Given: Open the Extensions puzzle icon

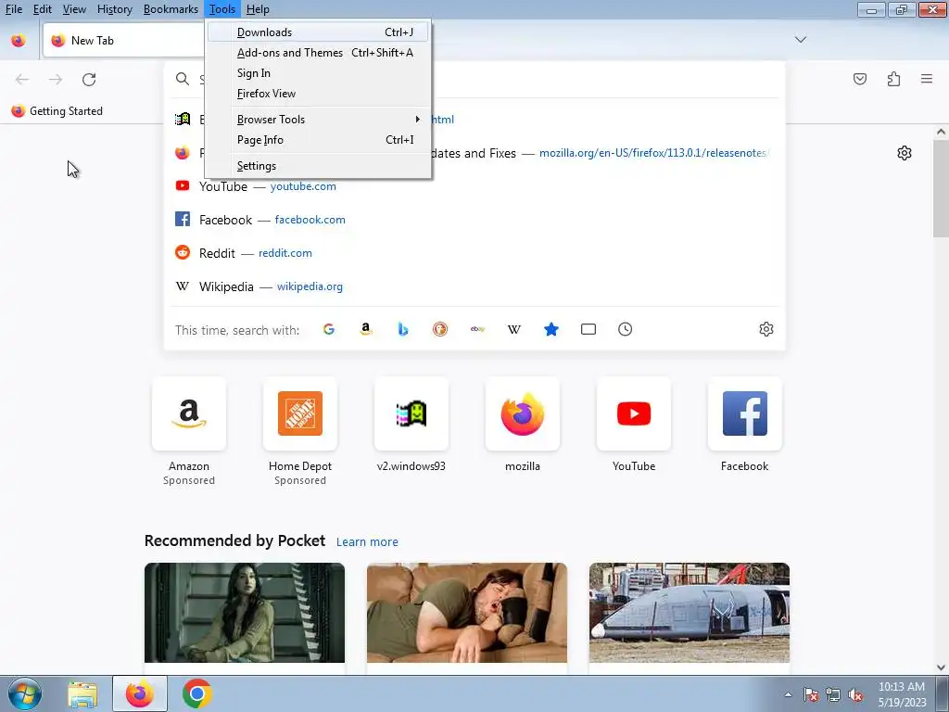Looking at the screenshot, I should point(893,79).
